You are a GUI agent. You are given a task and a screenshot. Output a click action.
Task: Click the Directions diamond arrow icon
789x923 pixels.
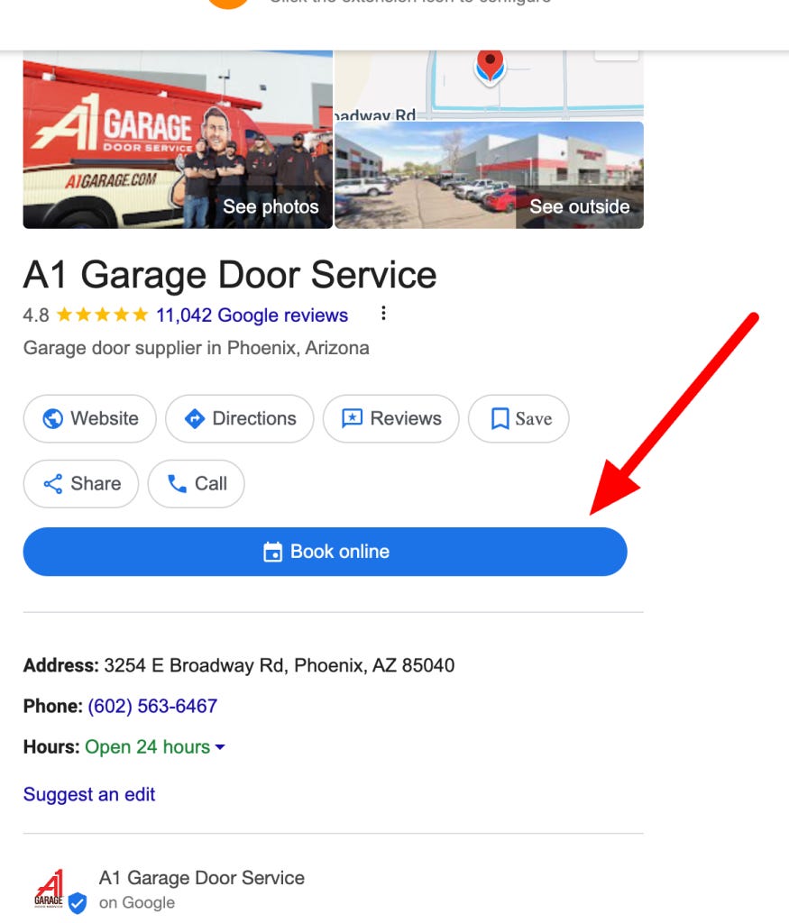point(194,419)
